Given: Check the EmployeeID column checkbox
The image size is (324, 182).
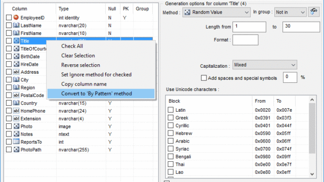Looking at the screenshot, I should click(x=9, y=18).
